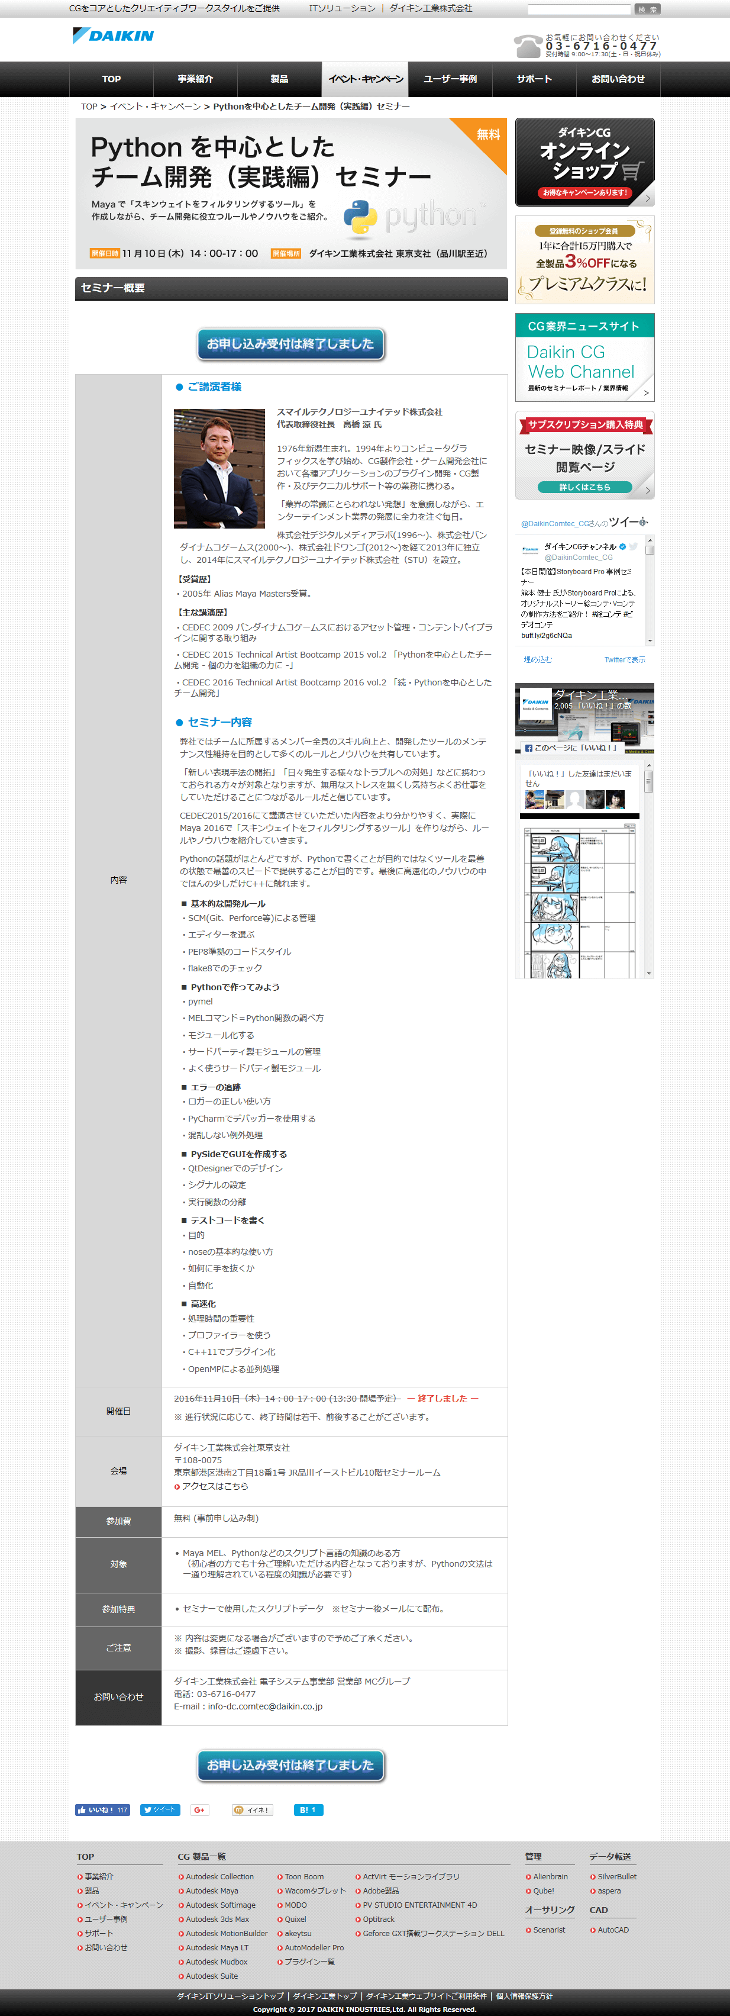The width and height of the screenshot is (730, 2016).
Task: Click ダイキン工業株式会社 link in top bar
Action: [430, 9]
